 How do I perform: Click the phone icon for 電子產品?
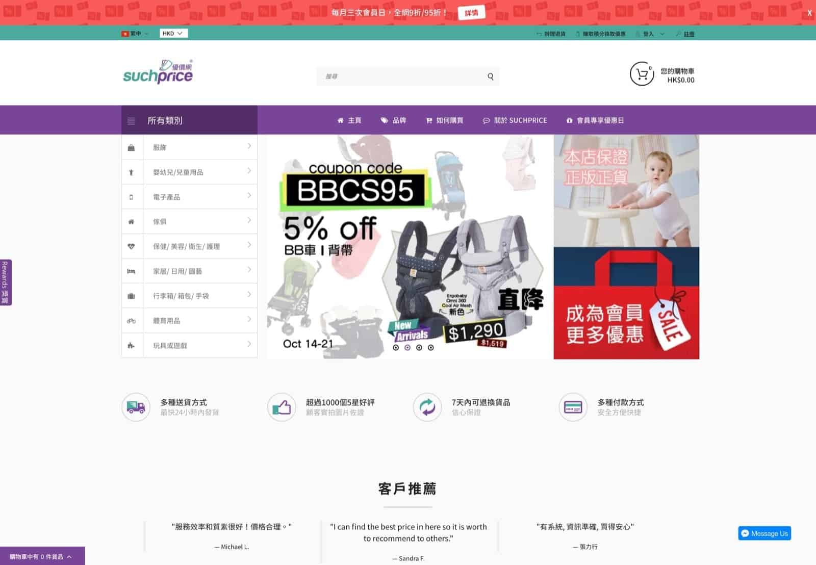coord(131,197)
